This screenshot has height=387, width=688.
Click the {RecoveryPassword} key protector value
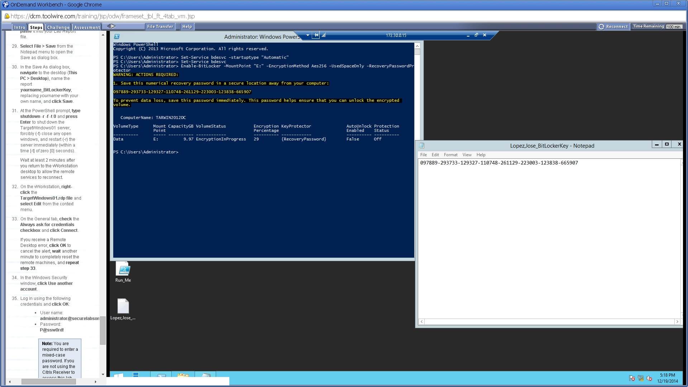pos(304,139)
